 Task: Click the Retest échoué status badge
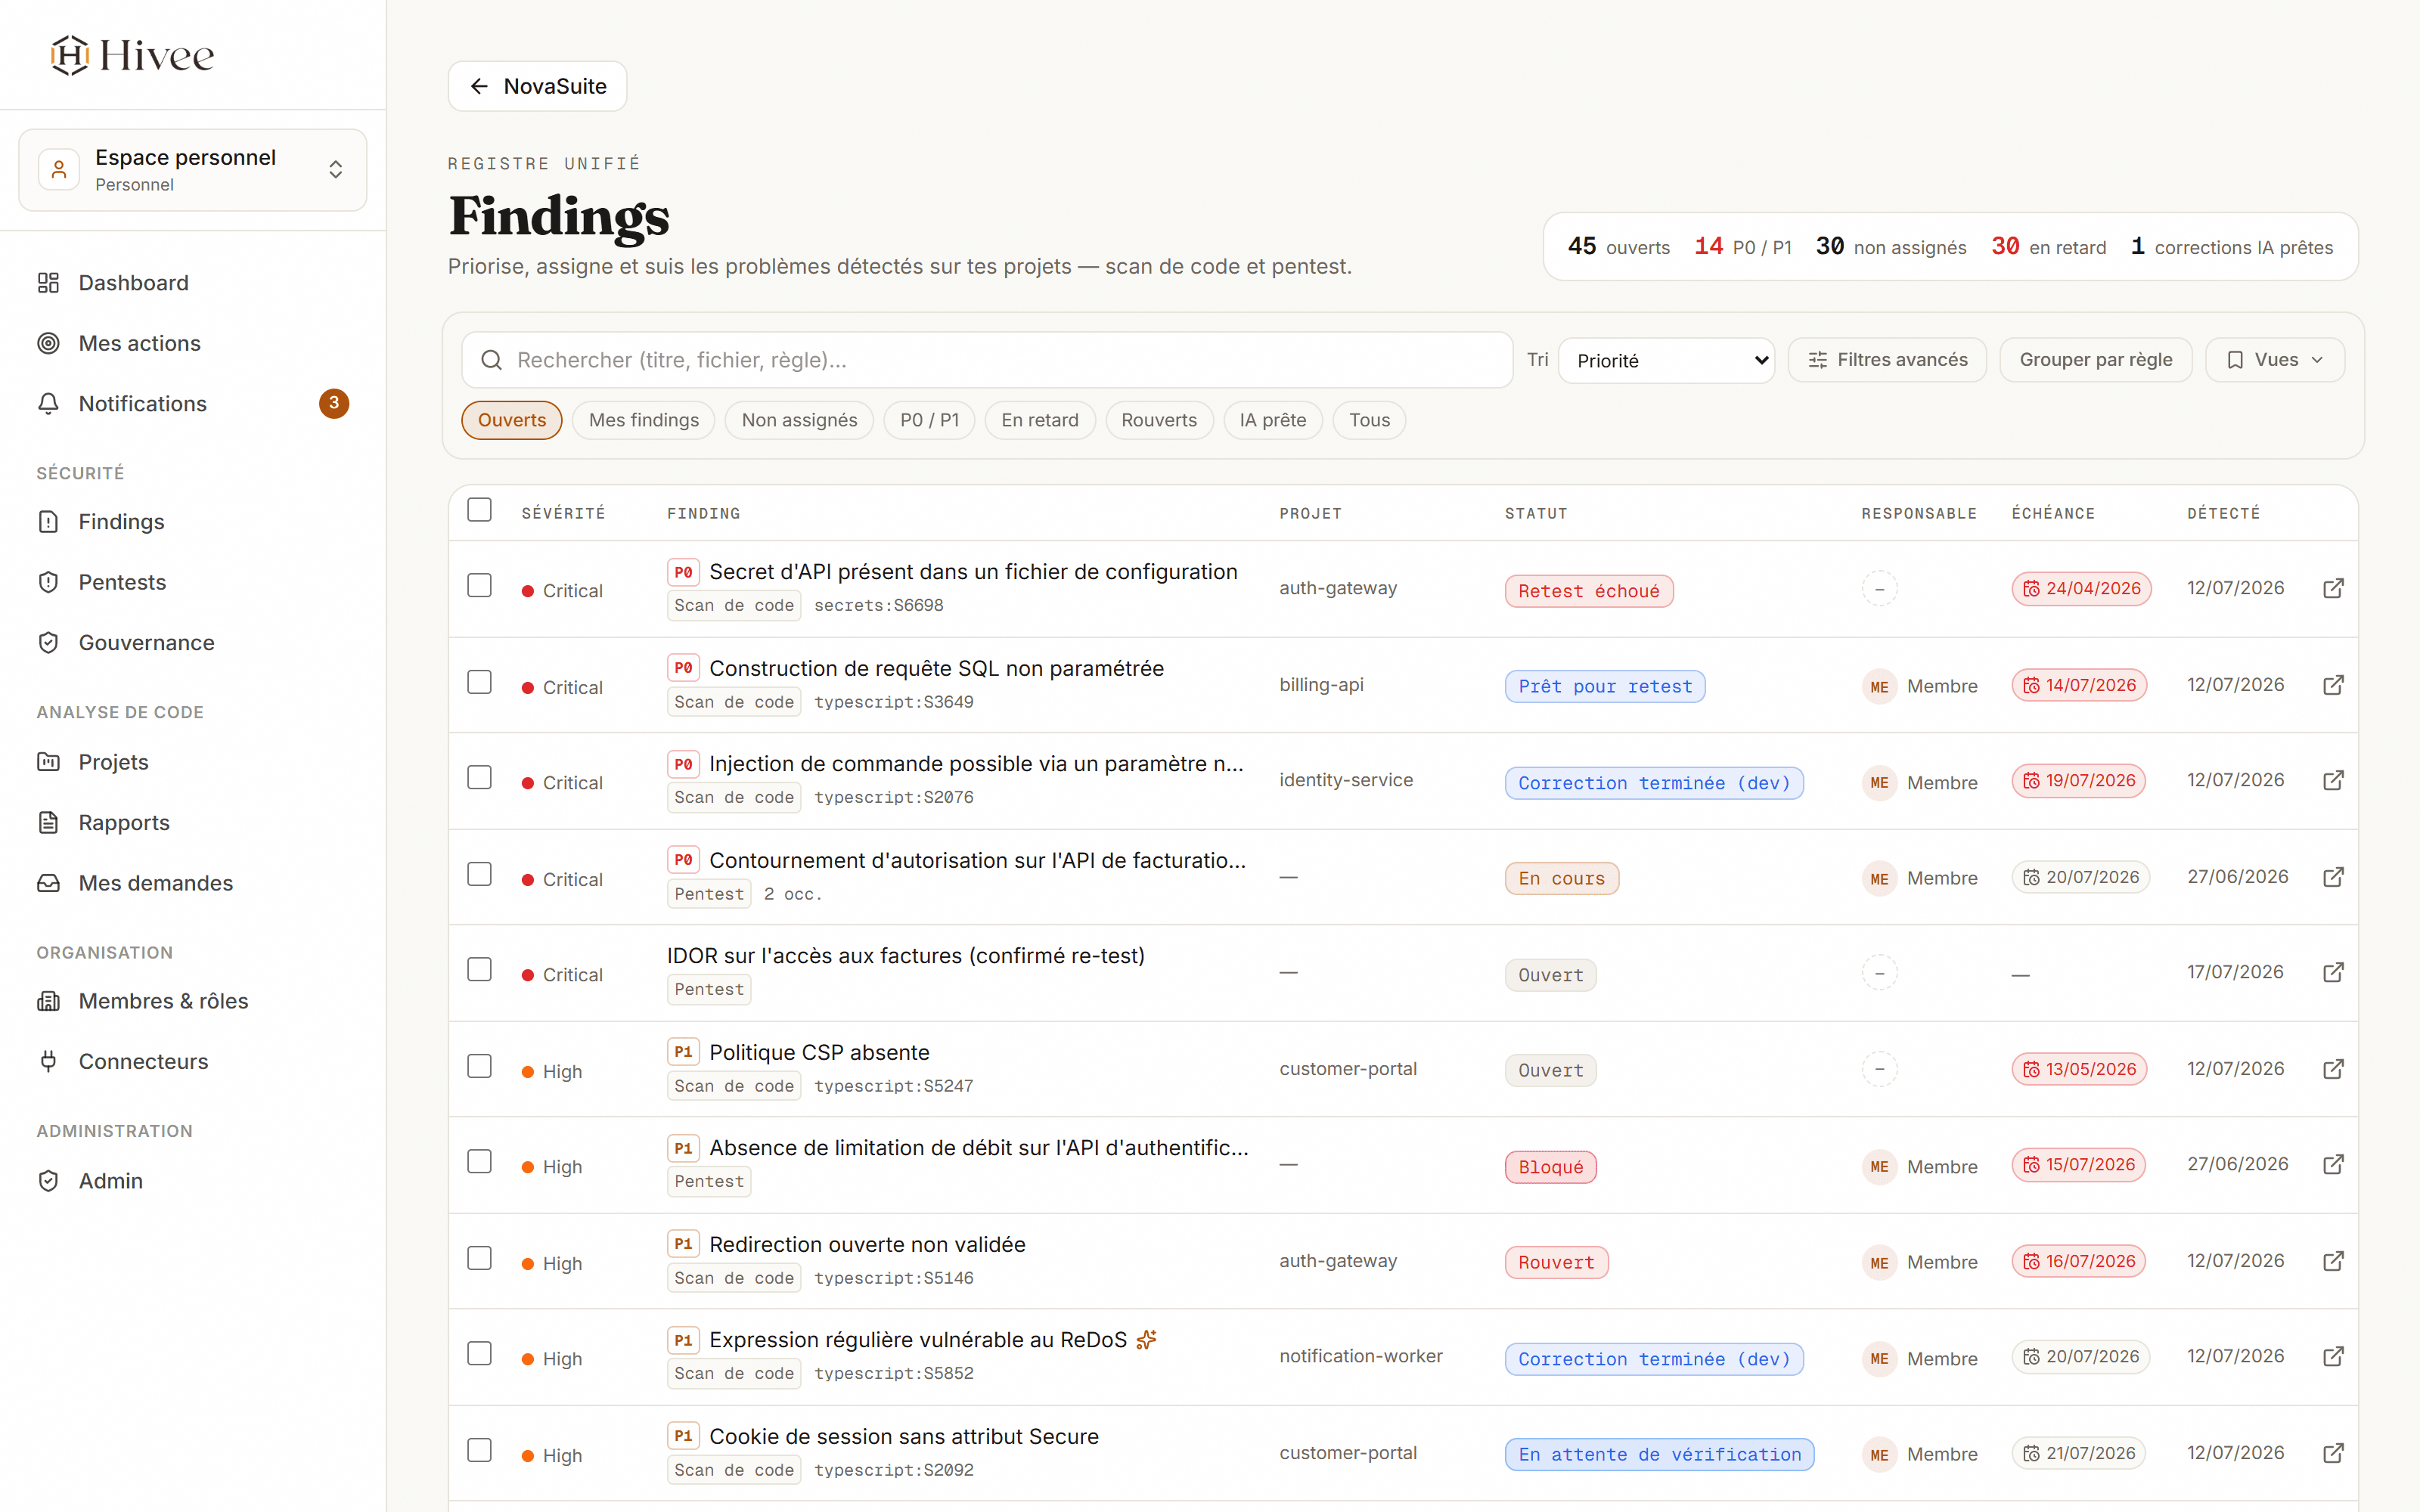[x=1589, y=591]
